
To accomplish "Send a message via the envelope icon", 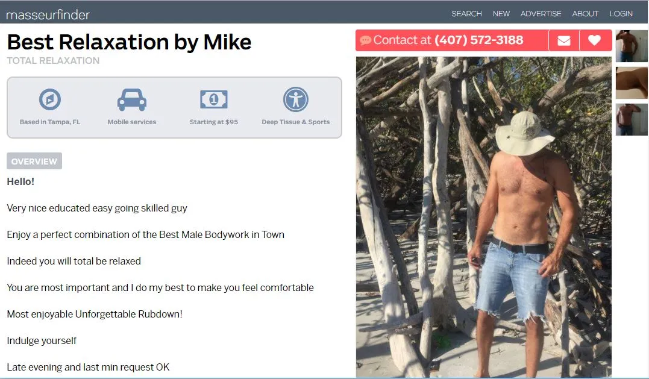I will pos(564,40).
